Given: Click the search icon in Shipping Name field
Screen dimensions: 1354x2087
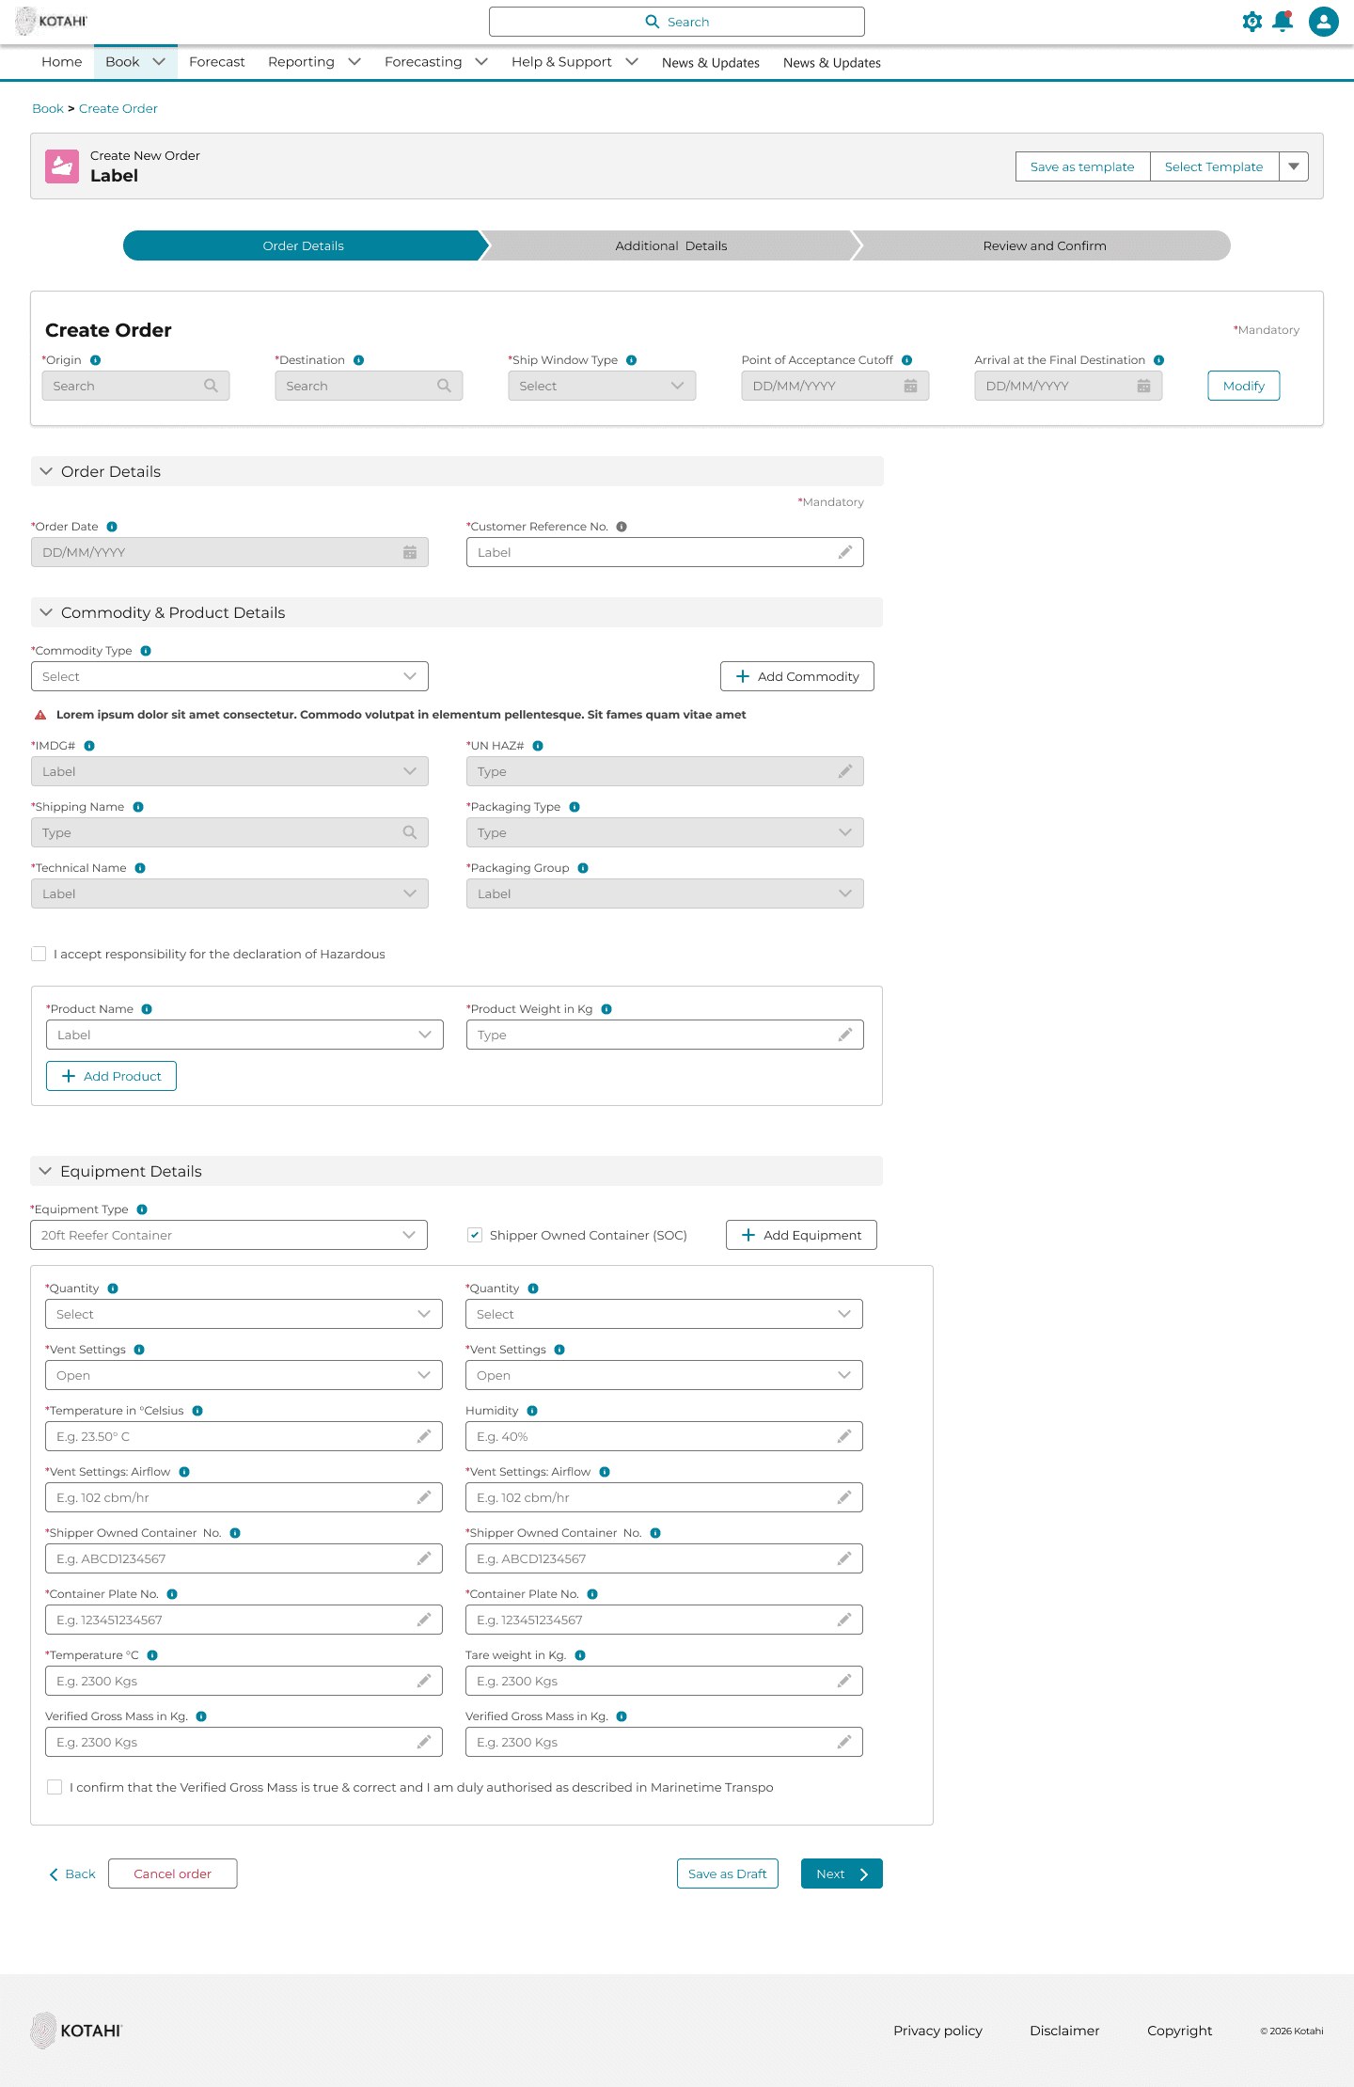Looking at the screenshot, I should (410, 832).
